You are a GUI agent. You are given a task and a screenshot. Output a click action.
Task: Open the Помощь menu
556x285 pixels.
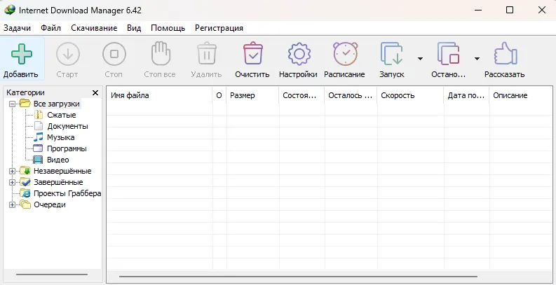pos(168,28)
